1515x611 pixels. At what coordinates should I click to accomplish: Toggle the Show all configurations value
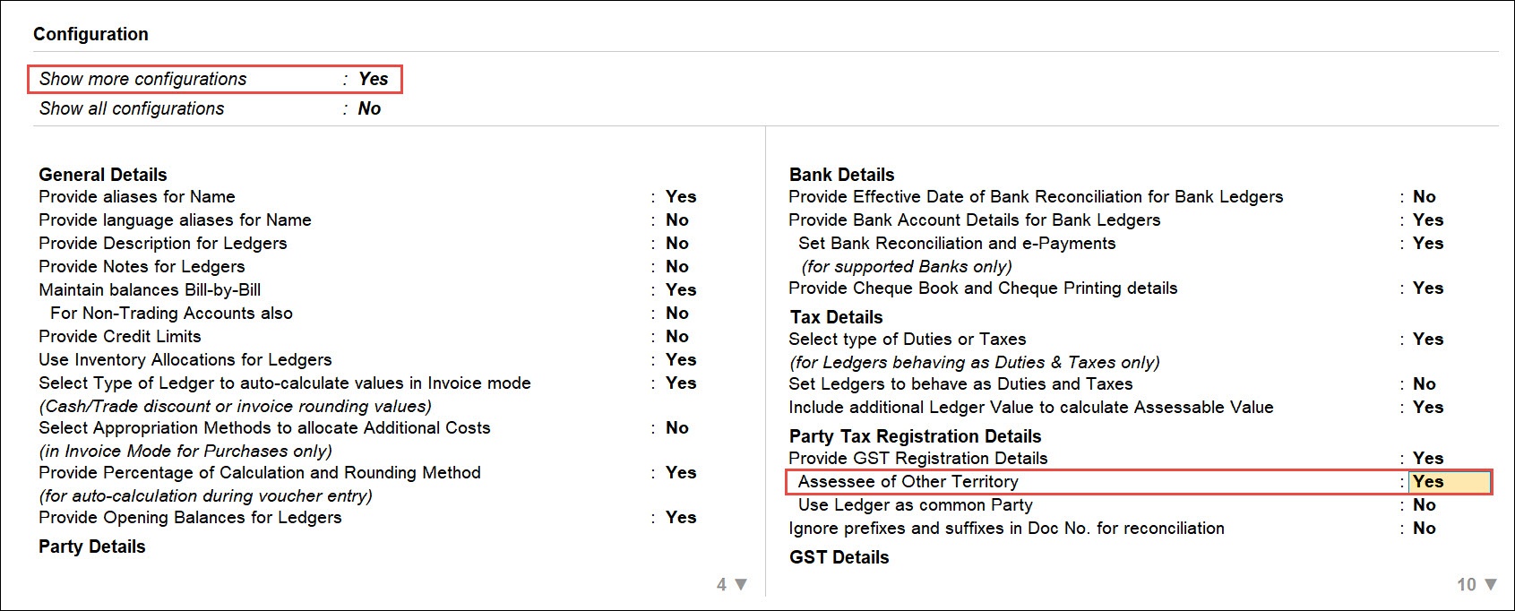[369, 108]
